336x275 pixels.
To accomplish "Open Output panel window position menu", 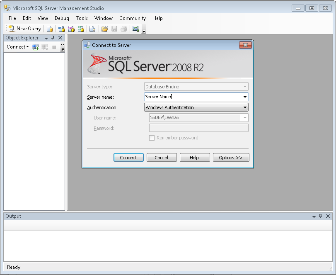I will point(314,217).
